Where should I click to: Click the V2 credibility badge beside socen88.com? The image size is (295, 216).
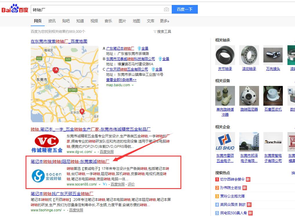tap(105, 184)
